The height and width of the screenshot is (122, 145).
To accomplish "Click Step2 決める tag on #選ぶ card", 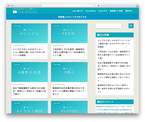I will pos(57,65).
